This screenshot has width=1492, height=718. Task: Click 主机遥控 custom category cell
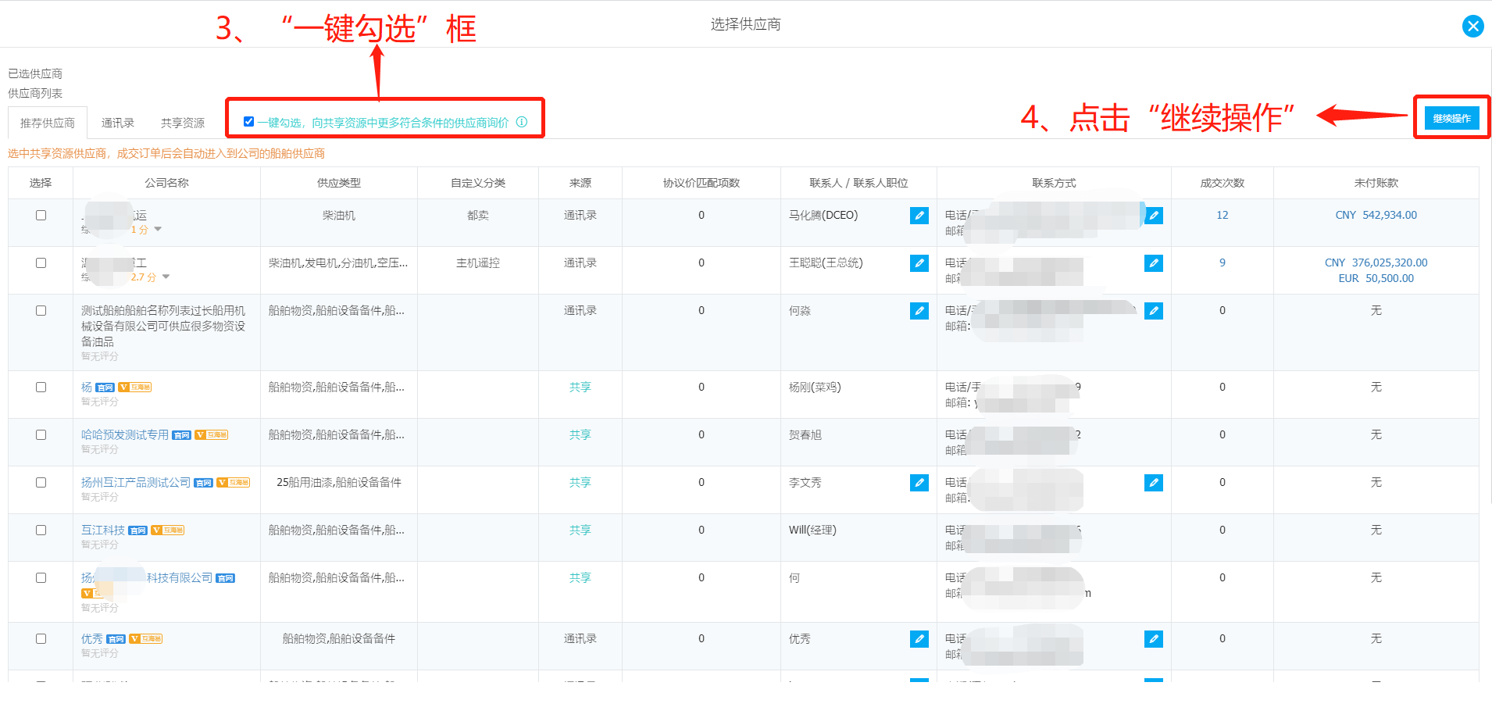[478, 263]
